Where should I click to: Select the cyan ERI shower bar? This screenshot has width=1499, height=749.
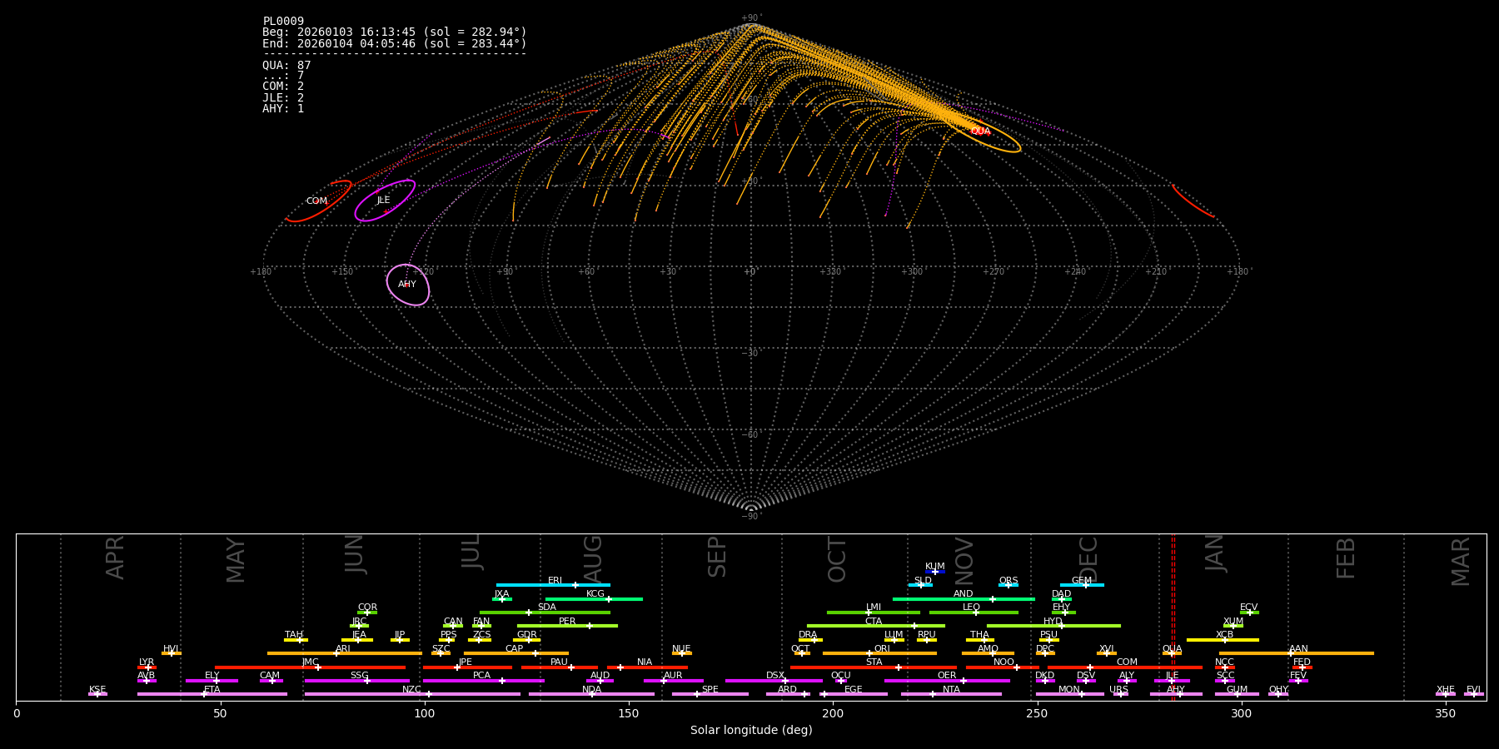point(553,585)
